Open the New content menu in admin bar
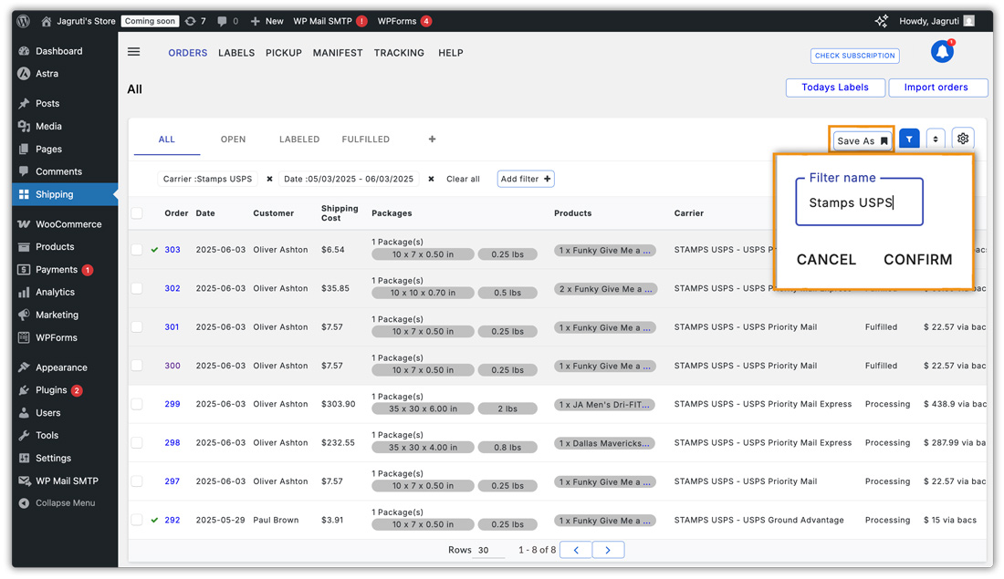Screen dimensions: 1004x579 pos(267,21)
